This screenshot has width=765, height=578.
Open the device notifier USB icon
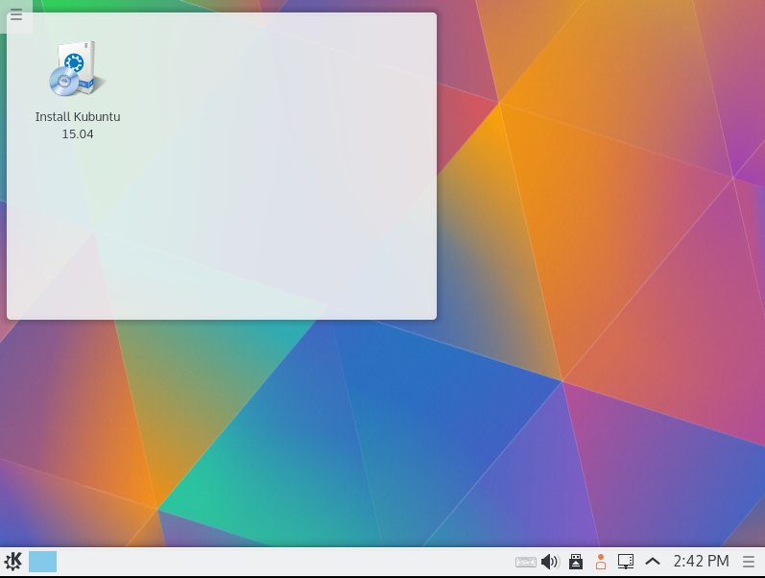point(576,562)
